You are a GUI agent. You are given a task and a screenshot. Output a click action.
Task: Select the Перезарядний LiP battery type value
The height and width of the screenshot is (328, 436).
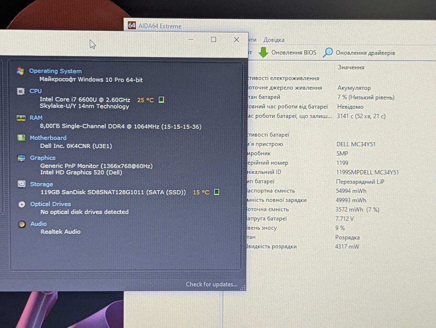click(x=360, y=182)
